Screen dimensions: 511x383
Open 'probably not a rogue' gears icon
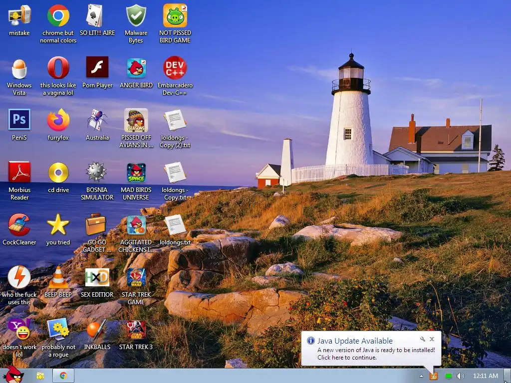58,329
